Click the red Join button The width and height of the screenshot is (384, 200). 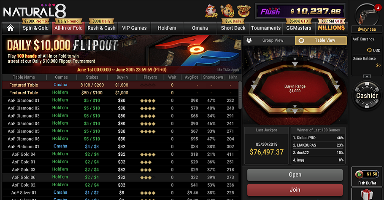tap(295, 190)
